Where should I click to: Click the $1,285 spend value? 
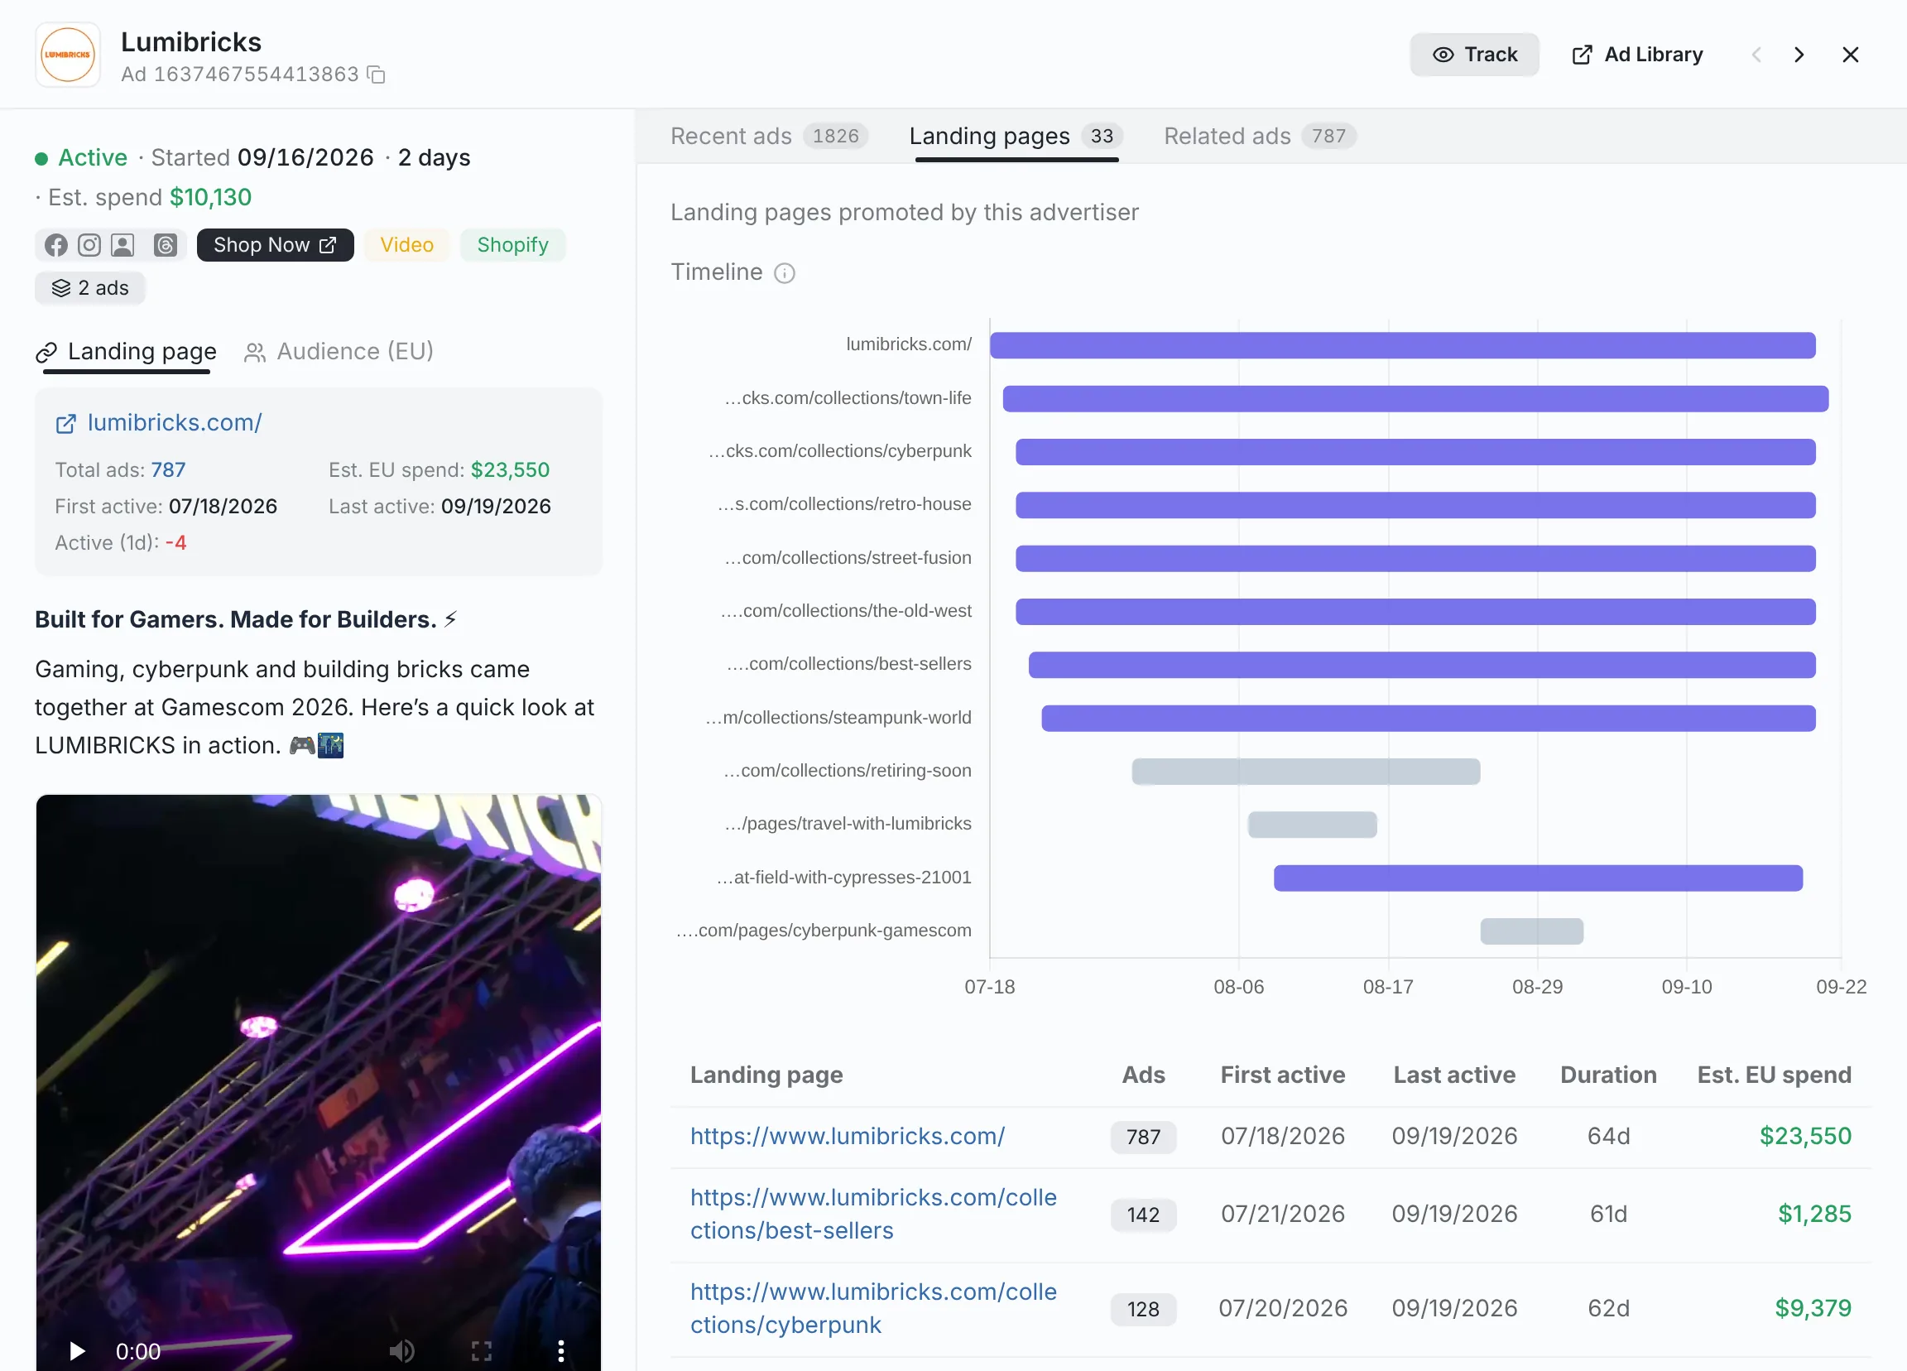click(1814, 1214)
